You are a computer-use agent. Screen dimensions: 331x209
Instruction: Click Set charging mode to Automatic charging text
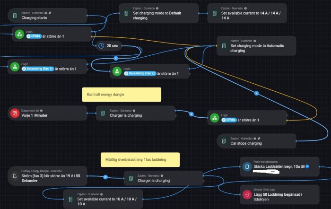click(257, 48)
